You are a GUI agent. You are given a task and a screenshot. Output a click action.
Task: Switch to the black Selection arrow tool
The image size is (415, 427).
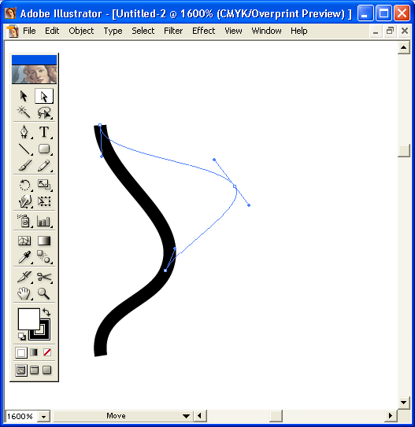click(x=24, y=96)
